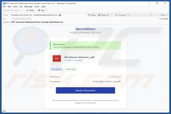Open the Help menu
Screen dimensions: 171x114
pyautogui.click(x=43, y=7)
